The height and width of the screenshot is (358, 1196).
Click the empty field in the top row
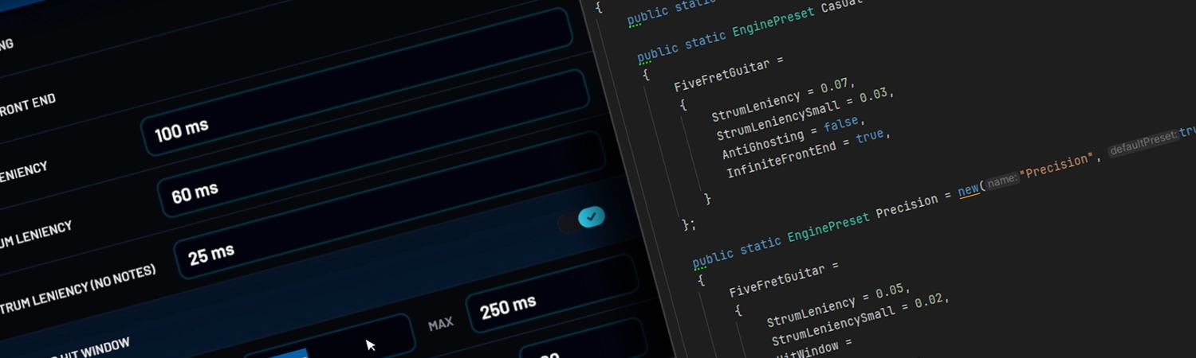tap(319, 38)
